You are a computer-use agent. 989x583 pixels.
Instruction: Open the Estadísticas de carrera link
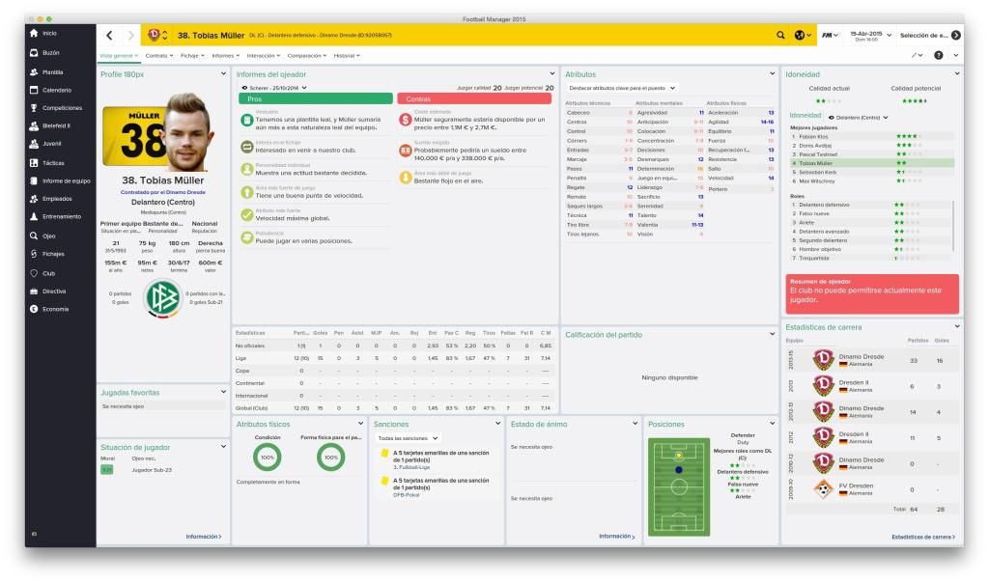click(923, 537)
